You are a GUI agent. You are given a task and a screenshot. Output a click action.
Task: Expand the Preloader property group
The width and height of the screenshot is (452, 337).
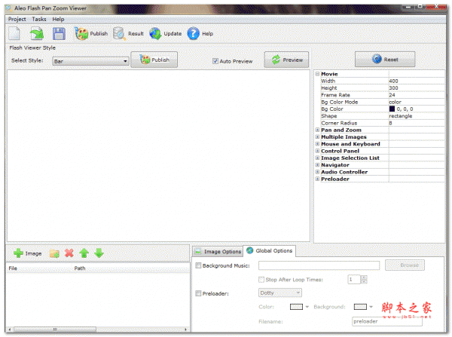(317, 179)
